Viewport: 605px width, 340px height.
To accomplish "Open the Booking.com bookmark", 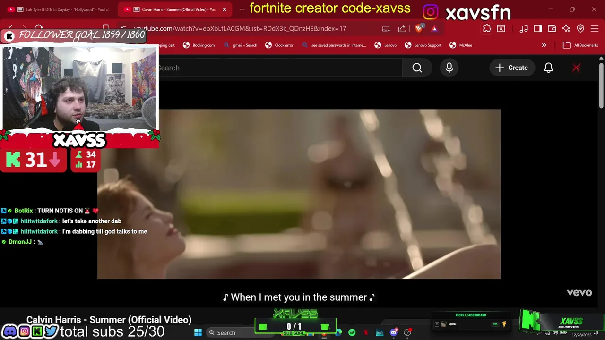I will [199, 45].
